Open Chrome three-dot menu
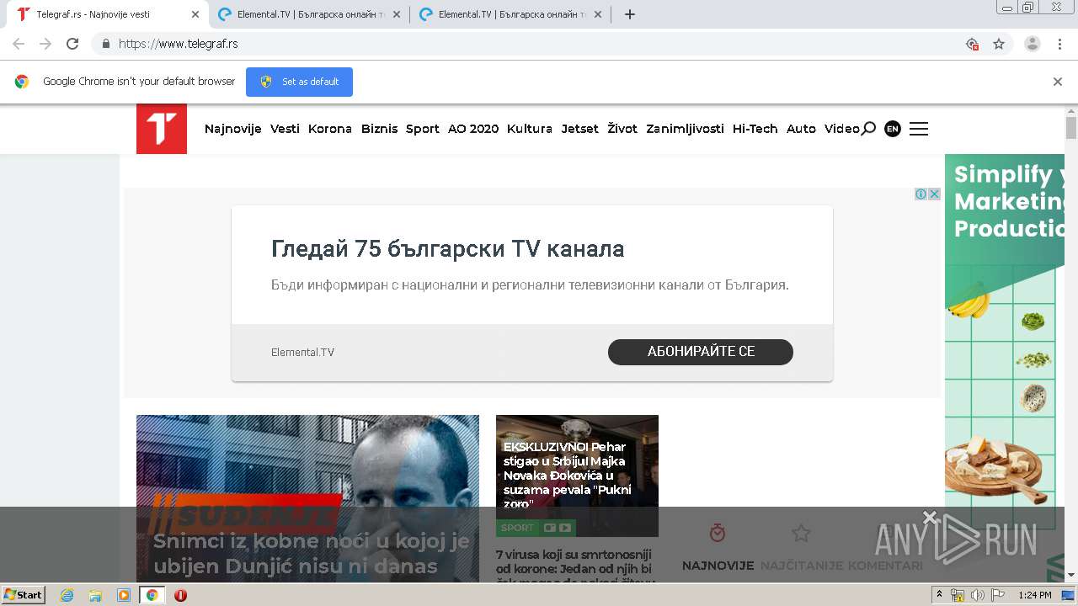The width and height of the screenshot is (1078, 606). (1060, 44)
